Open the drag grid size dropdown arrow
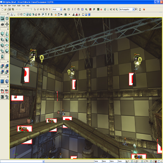163x163 pixels. pos(134,161)
